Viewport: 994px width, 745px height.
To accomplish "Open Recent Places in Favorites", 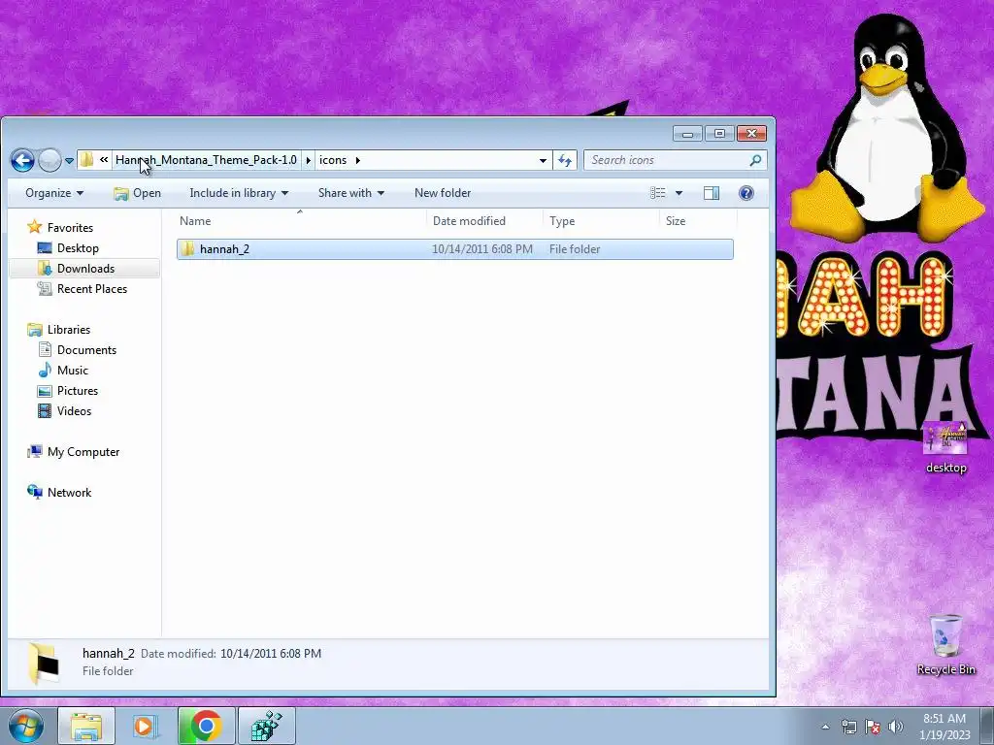I will point(92,288).
